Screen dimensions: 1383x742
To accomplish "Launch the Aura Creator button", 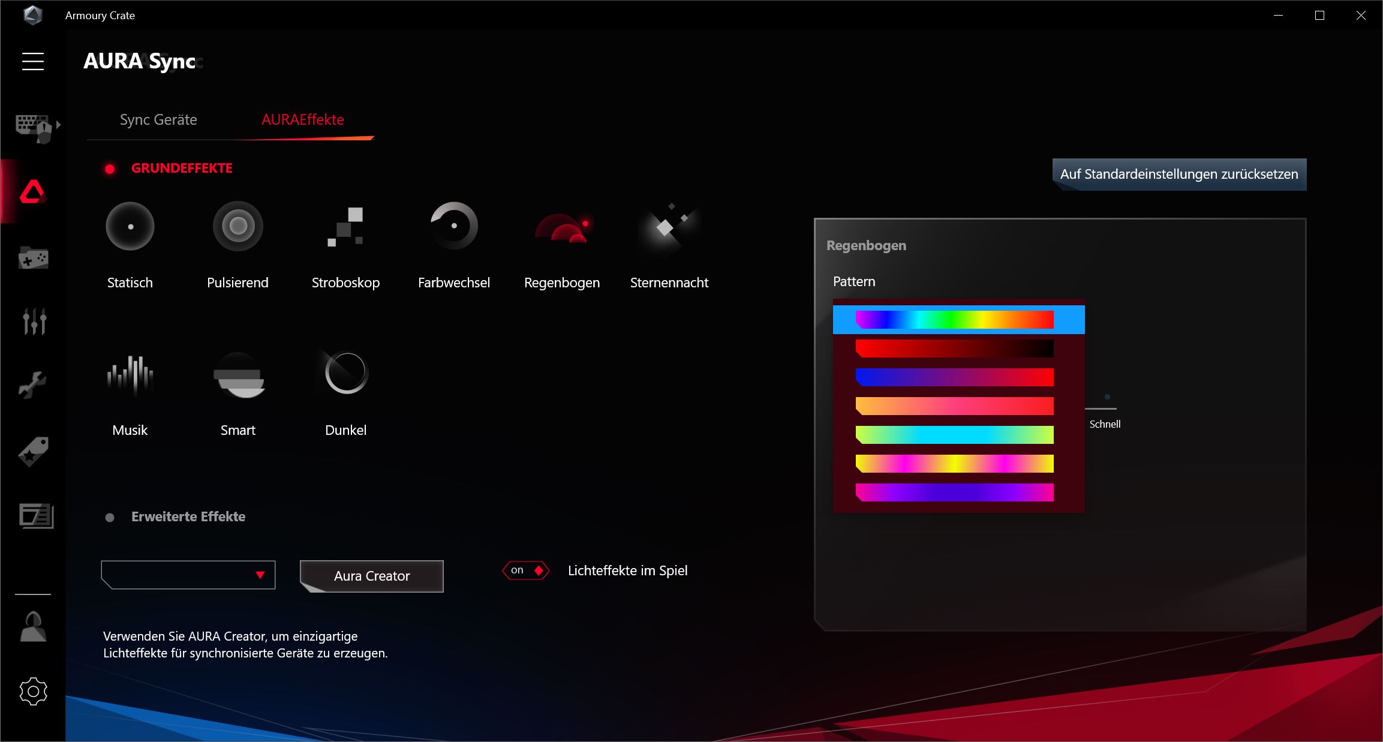I will (x=372, y=576).
